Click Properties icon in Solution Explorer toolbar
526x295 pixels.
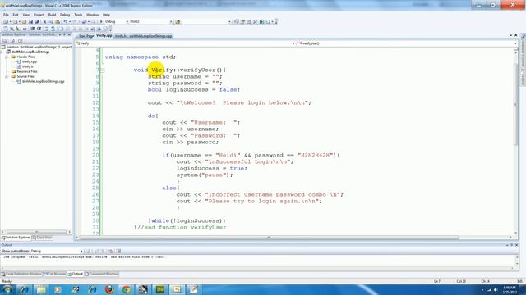click(x=4, y=41)
